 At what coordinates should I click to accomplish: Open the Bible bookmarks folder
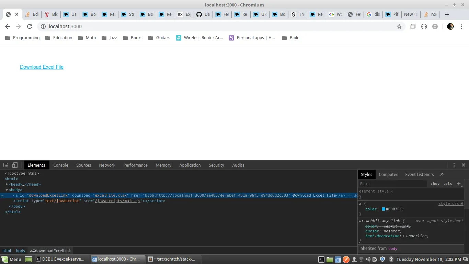click(290, 38)
